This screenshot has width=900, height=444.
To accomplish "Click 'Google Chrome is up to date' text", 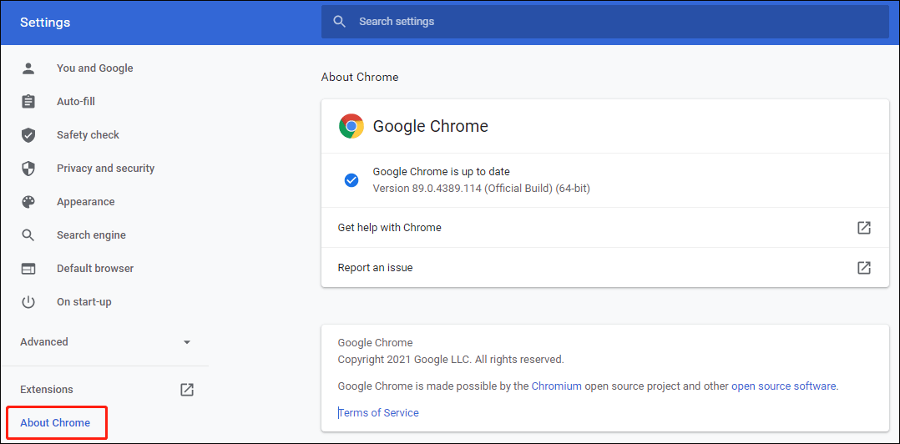I will 442,172.
